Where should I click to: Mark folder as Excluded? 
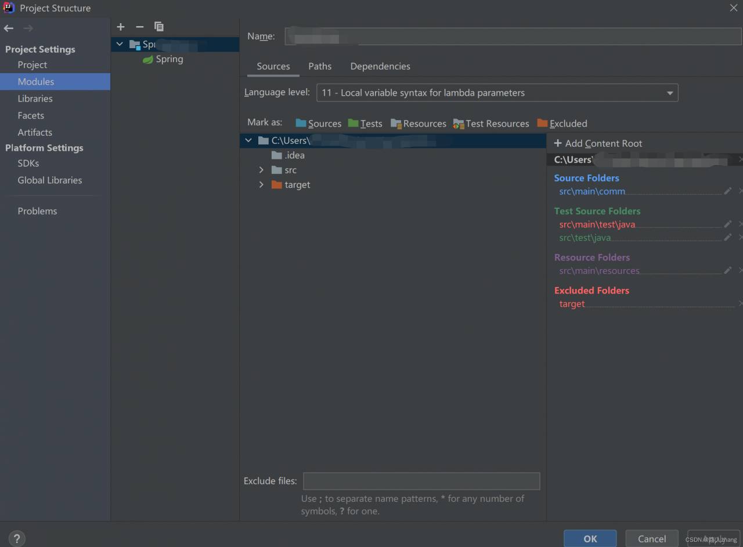pos(562,124)
